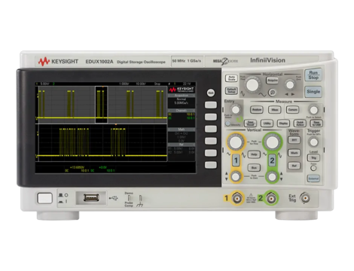This screenshot has height=271, width=354.
Task: Push the Bus button below Help
Action: (254, 167)
